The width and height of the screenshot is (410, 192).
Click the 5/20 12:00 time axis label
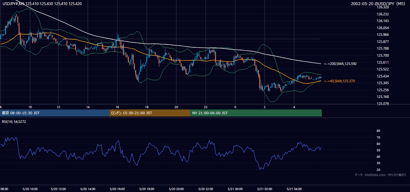pos(58,189)
